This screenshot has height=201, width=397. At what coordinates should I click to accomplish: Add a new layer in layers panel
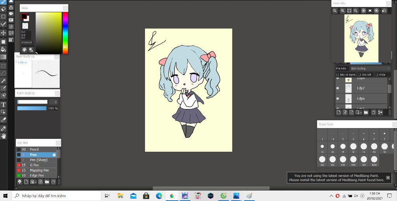[338, 112]
